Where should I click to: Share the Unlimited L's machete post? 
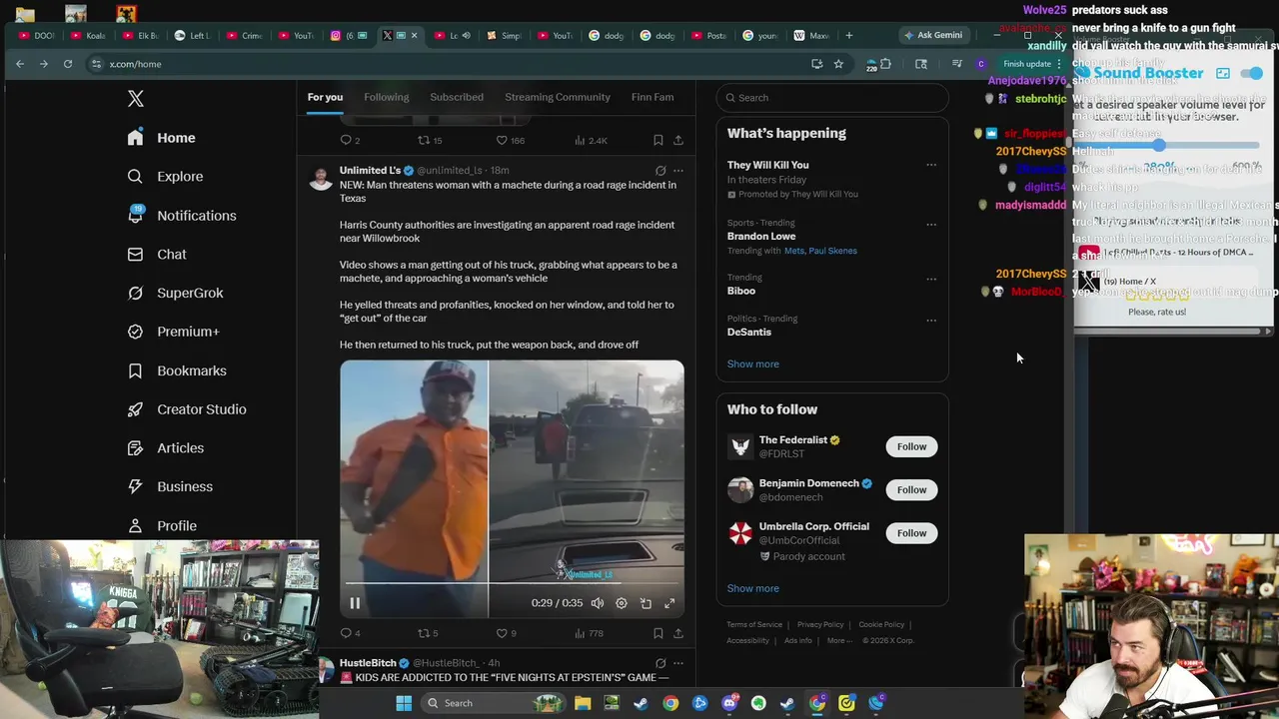(678, 633)
